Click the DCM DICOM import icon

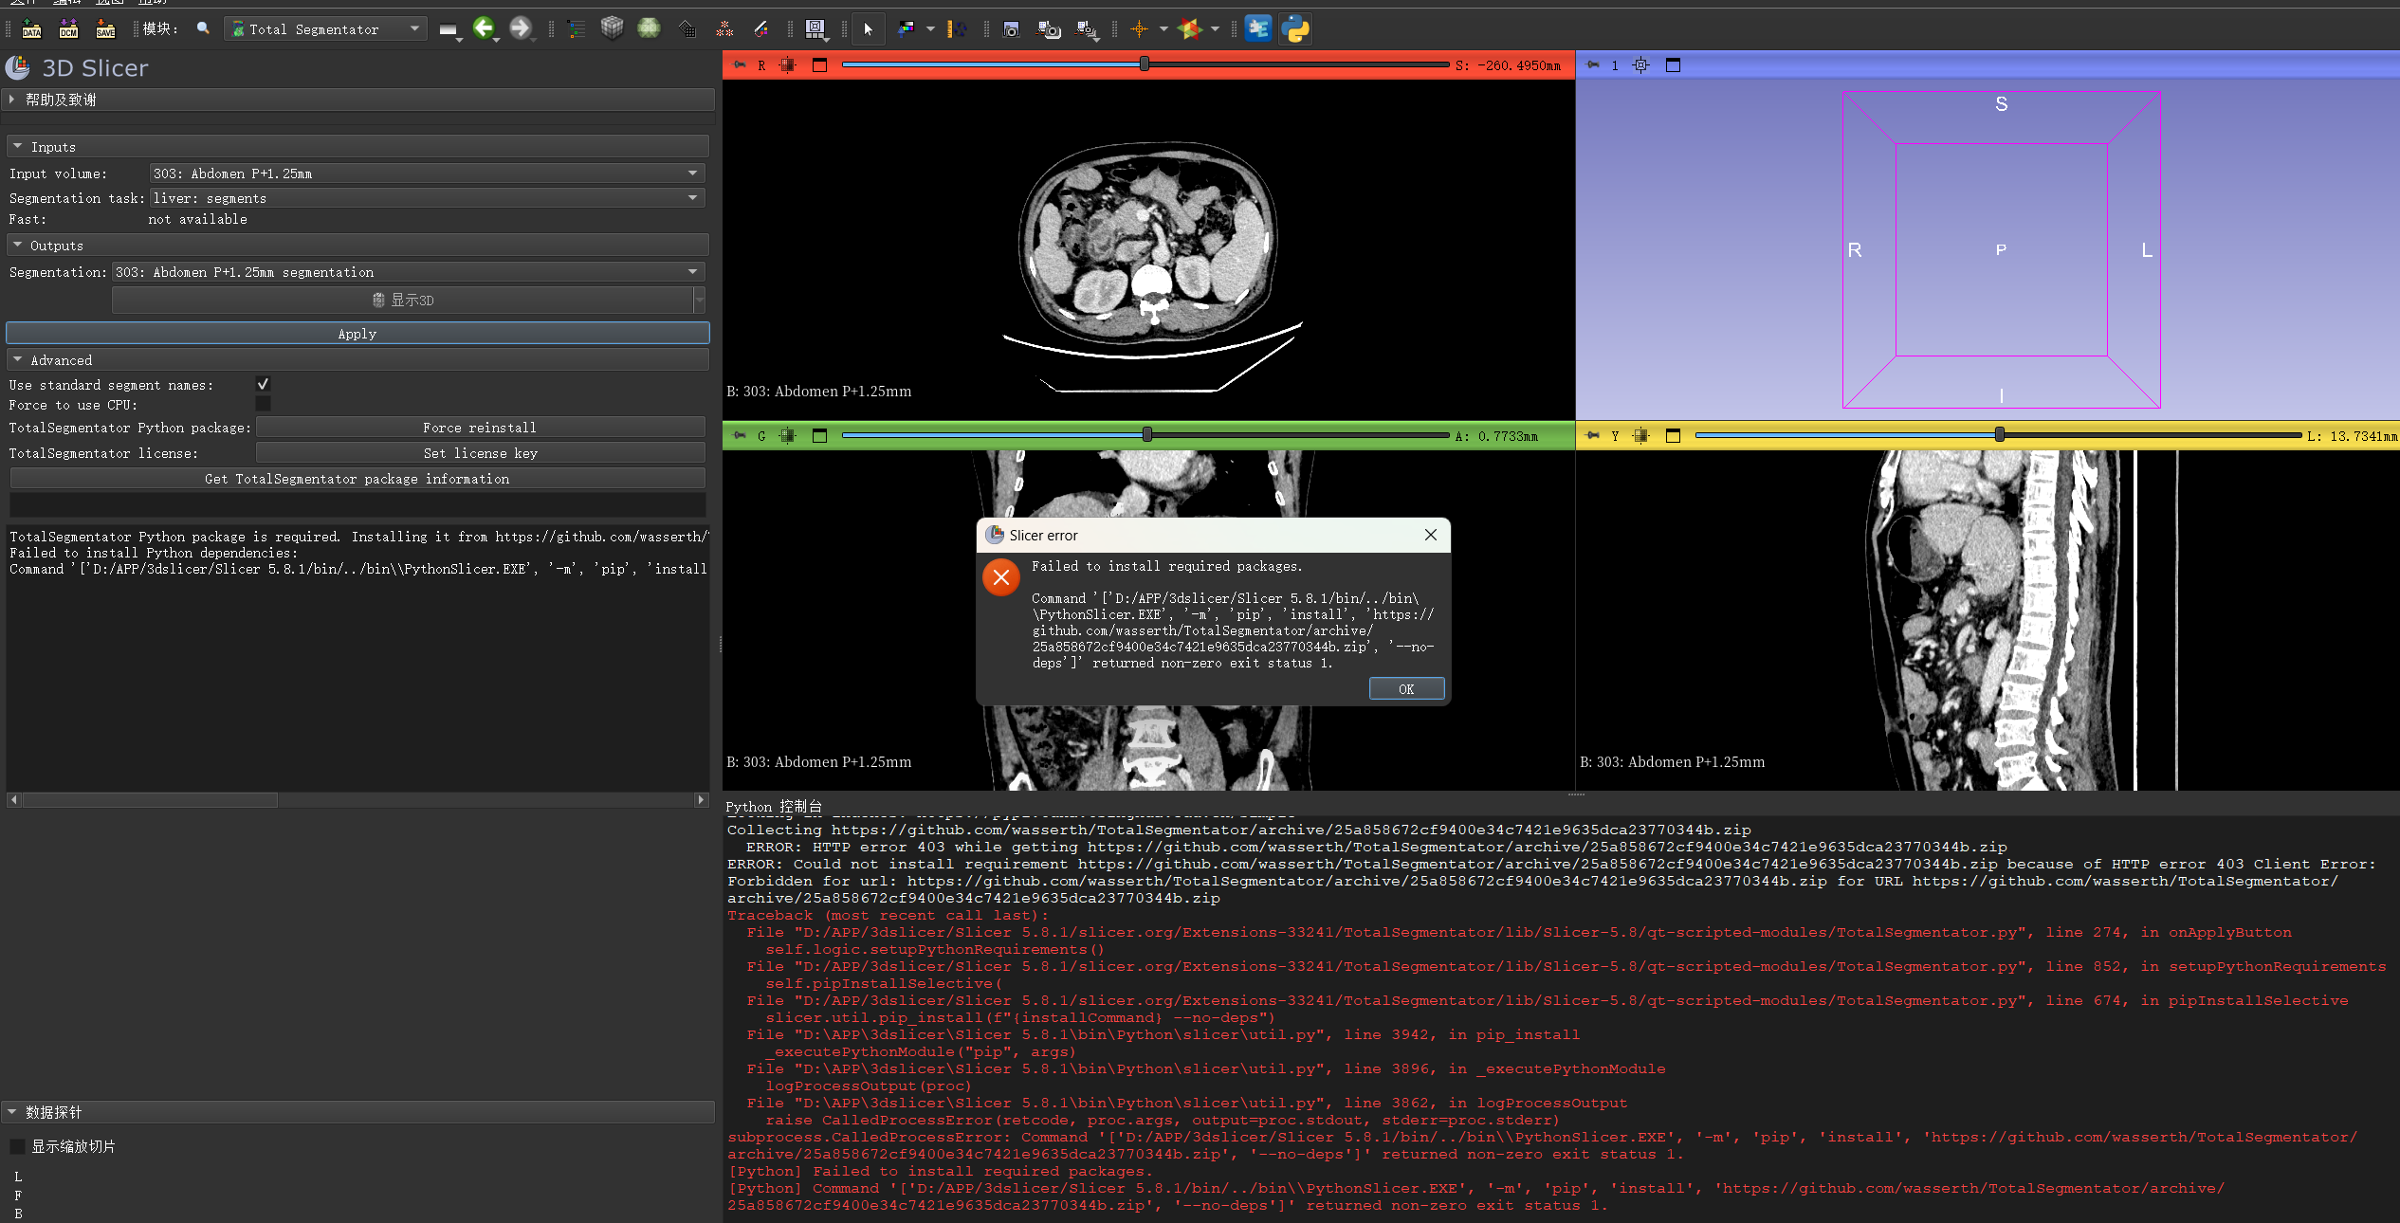68,29
